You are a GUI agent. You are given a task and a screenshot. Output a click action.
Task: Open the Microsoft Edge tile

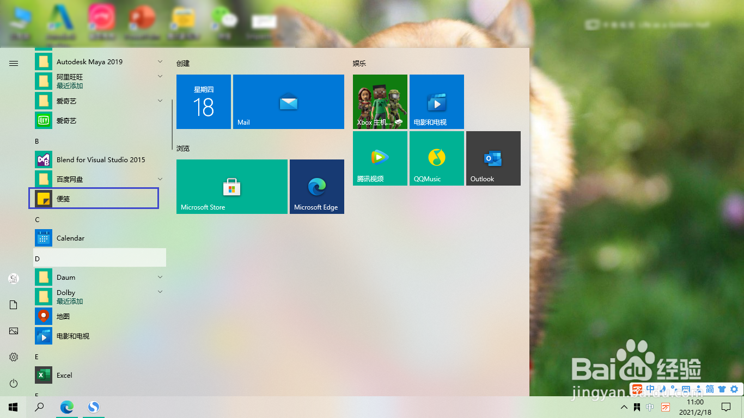click(x=317, y=187)
